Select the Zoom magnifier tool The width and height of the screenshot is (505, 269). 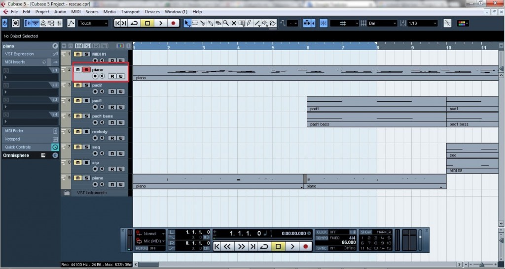(x=226, y=23)
